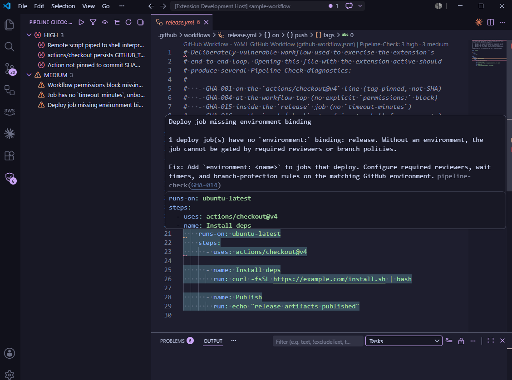Image resolution: width=512 pixels, height=380 pixels.
Task: Open the Remote/containers activity bar icon
Action: pos(10,90)
